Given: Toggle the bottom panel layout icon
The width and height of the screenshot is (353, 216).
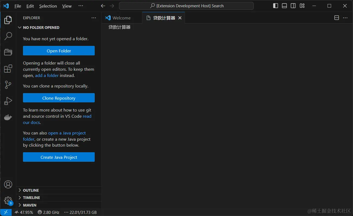Looking at the screenshot, I should tap(284, 6).
